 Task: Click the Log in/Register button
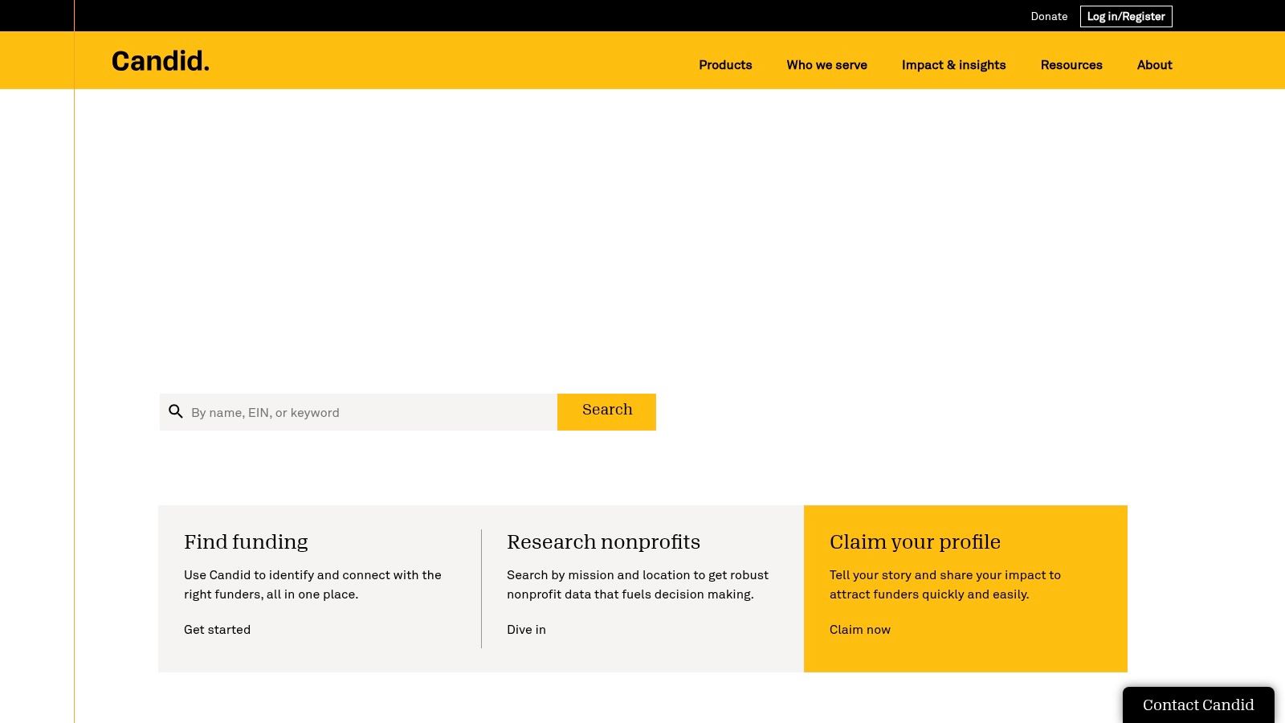[x=1126, y=16]
